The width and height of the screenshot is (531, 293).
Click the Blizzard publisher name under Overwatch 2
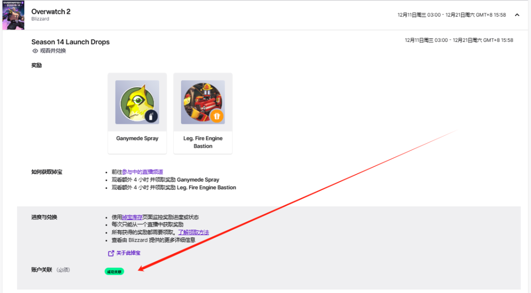(40, 19)
